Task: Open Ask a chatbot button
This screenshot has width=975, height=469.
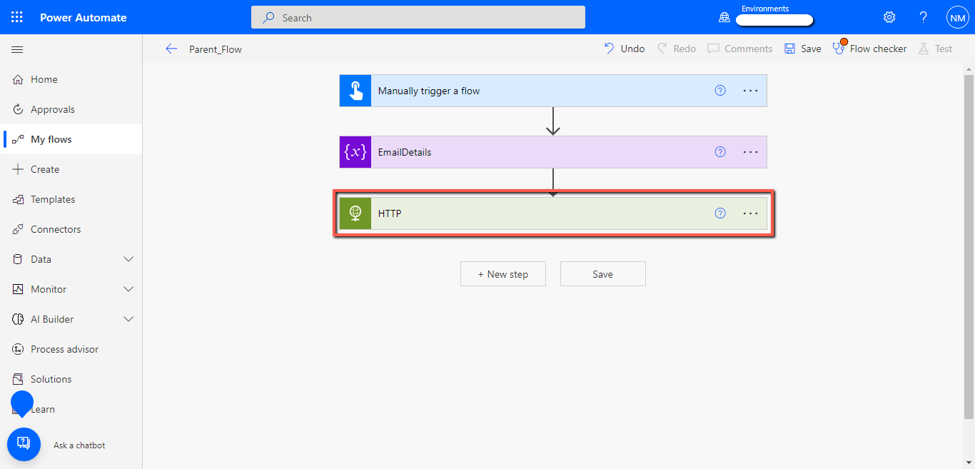Action: click(x=24, y=444)
